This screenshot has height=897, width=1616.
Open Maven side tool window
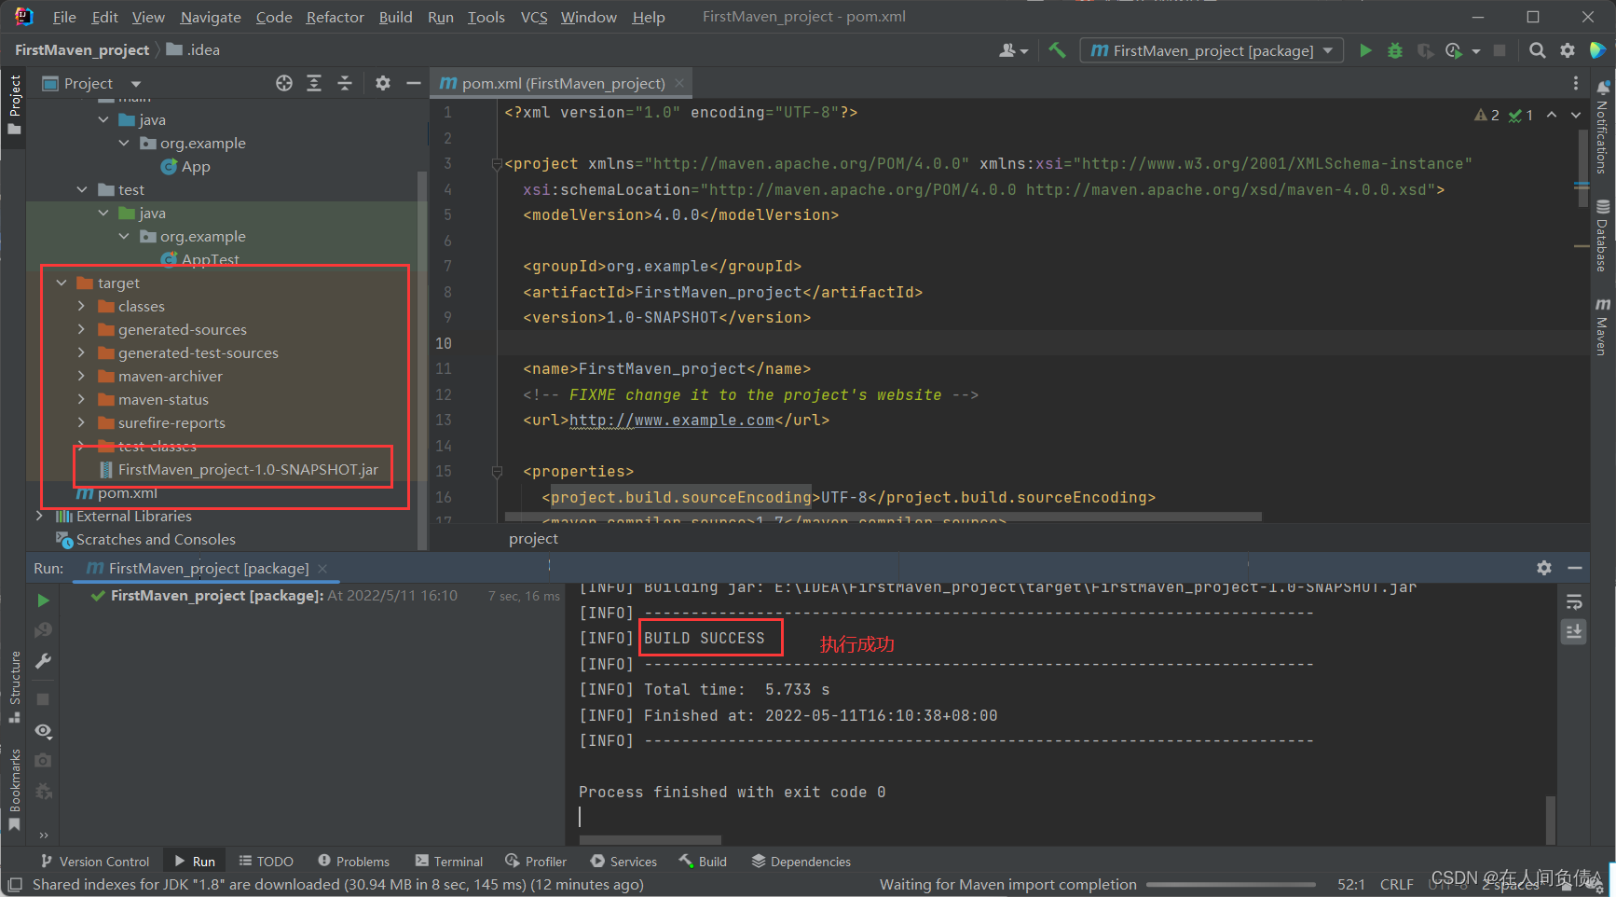[x=1602, y=326]
